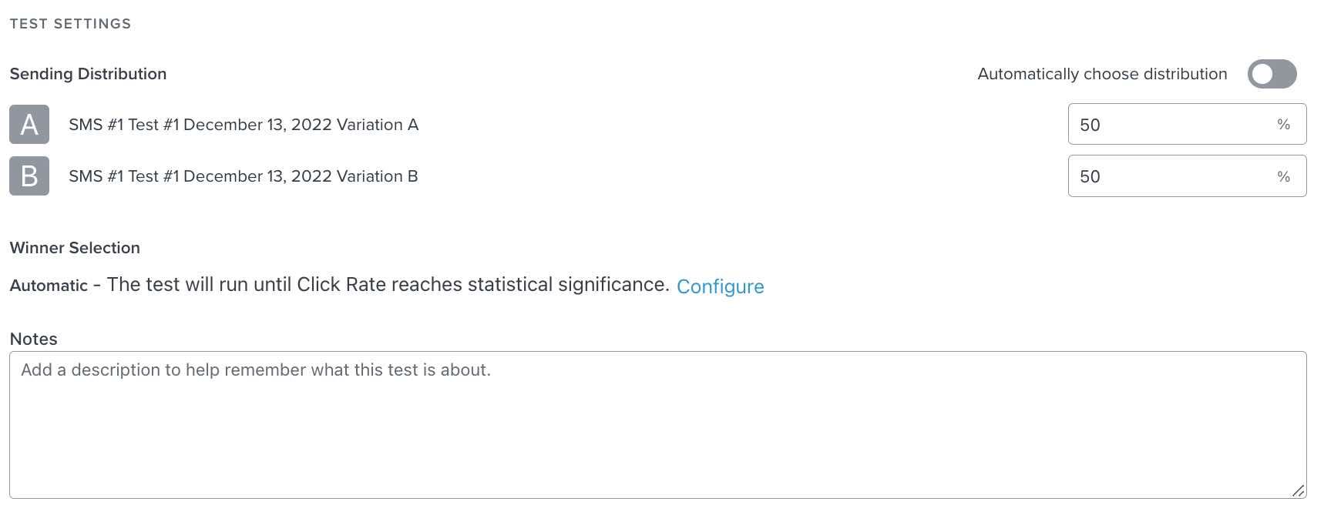1324x525 pixels.
Task: Click the Click Rate significance description text
Action: [x=385, y=284]
